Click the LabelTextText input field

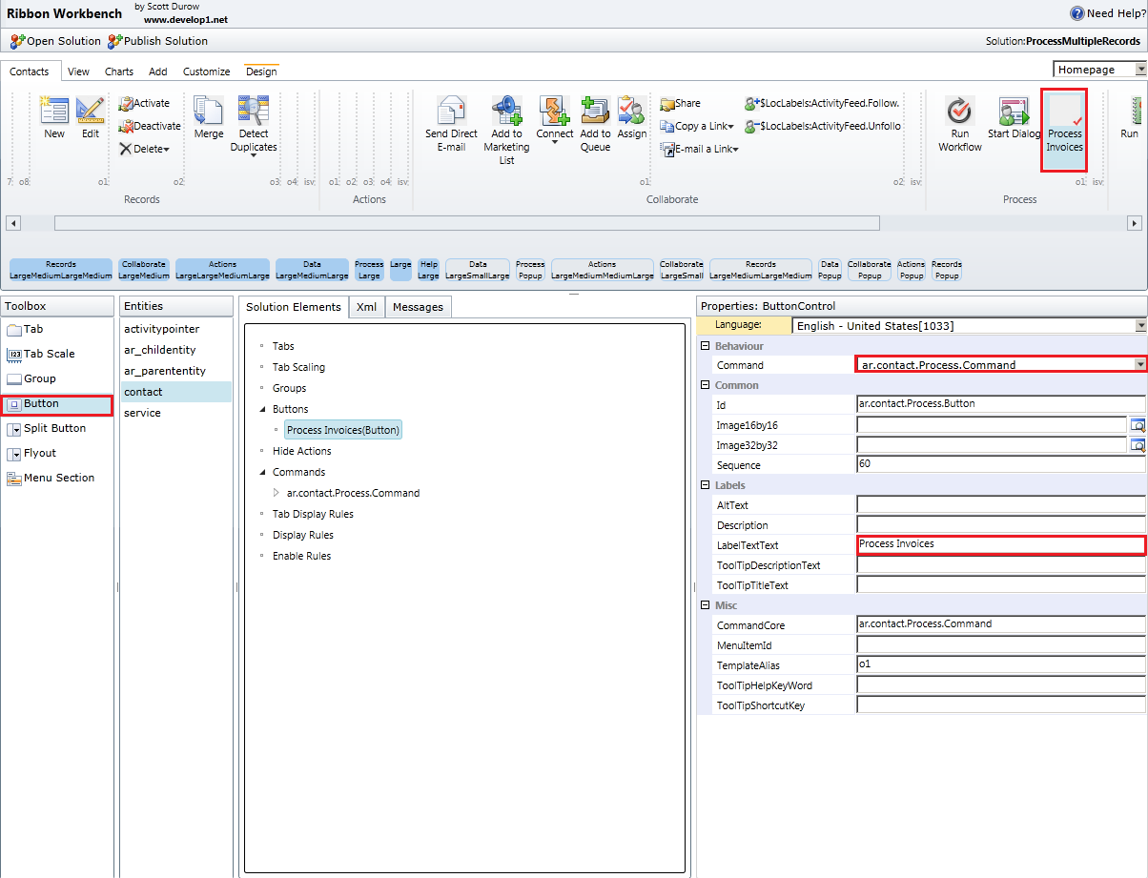click(1001, 545)
